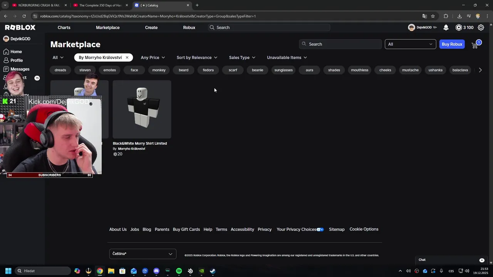Viewport: 493px width, 277px height.
Task: Go back in browser history
Action: (6, 16)
